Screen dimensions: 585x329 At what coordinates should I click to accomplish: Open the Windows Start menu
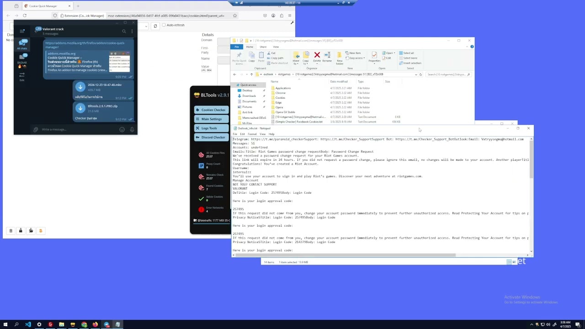(x=5, y=324)
